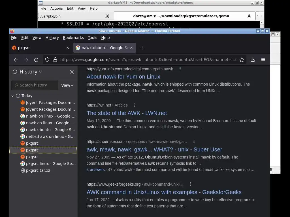Image resolution: width=290 pixels, height=217 pixels.
Task: Open the terminal File menu
Action: [x=43, y=8]
